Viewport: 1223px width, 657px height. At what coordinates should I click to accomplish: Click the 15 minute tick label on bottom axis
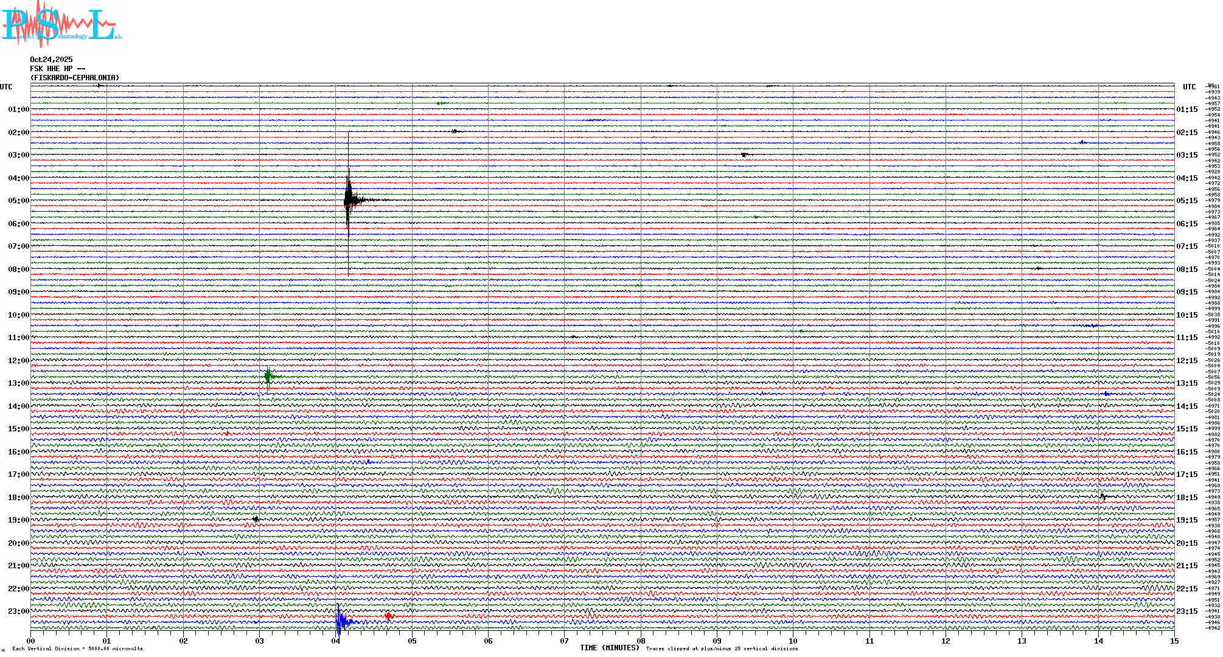(1174, 641)
